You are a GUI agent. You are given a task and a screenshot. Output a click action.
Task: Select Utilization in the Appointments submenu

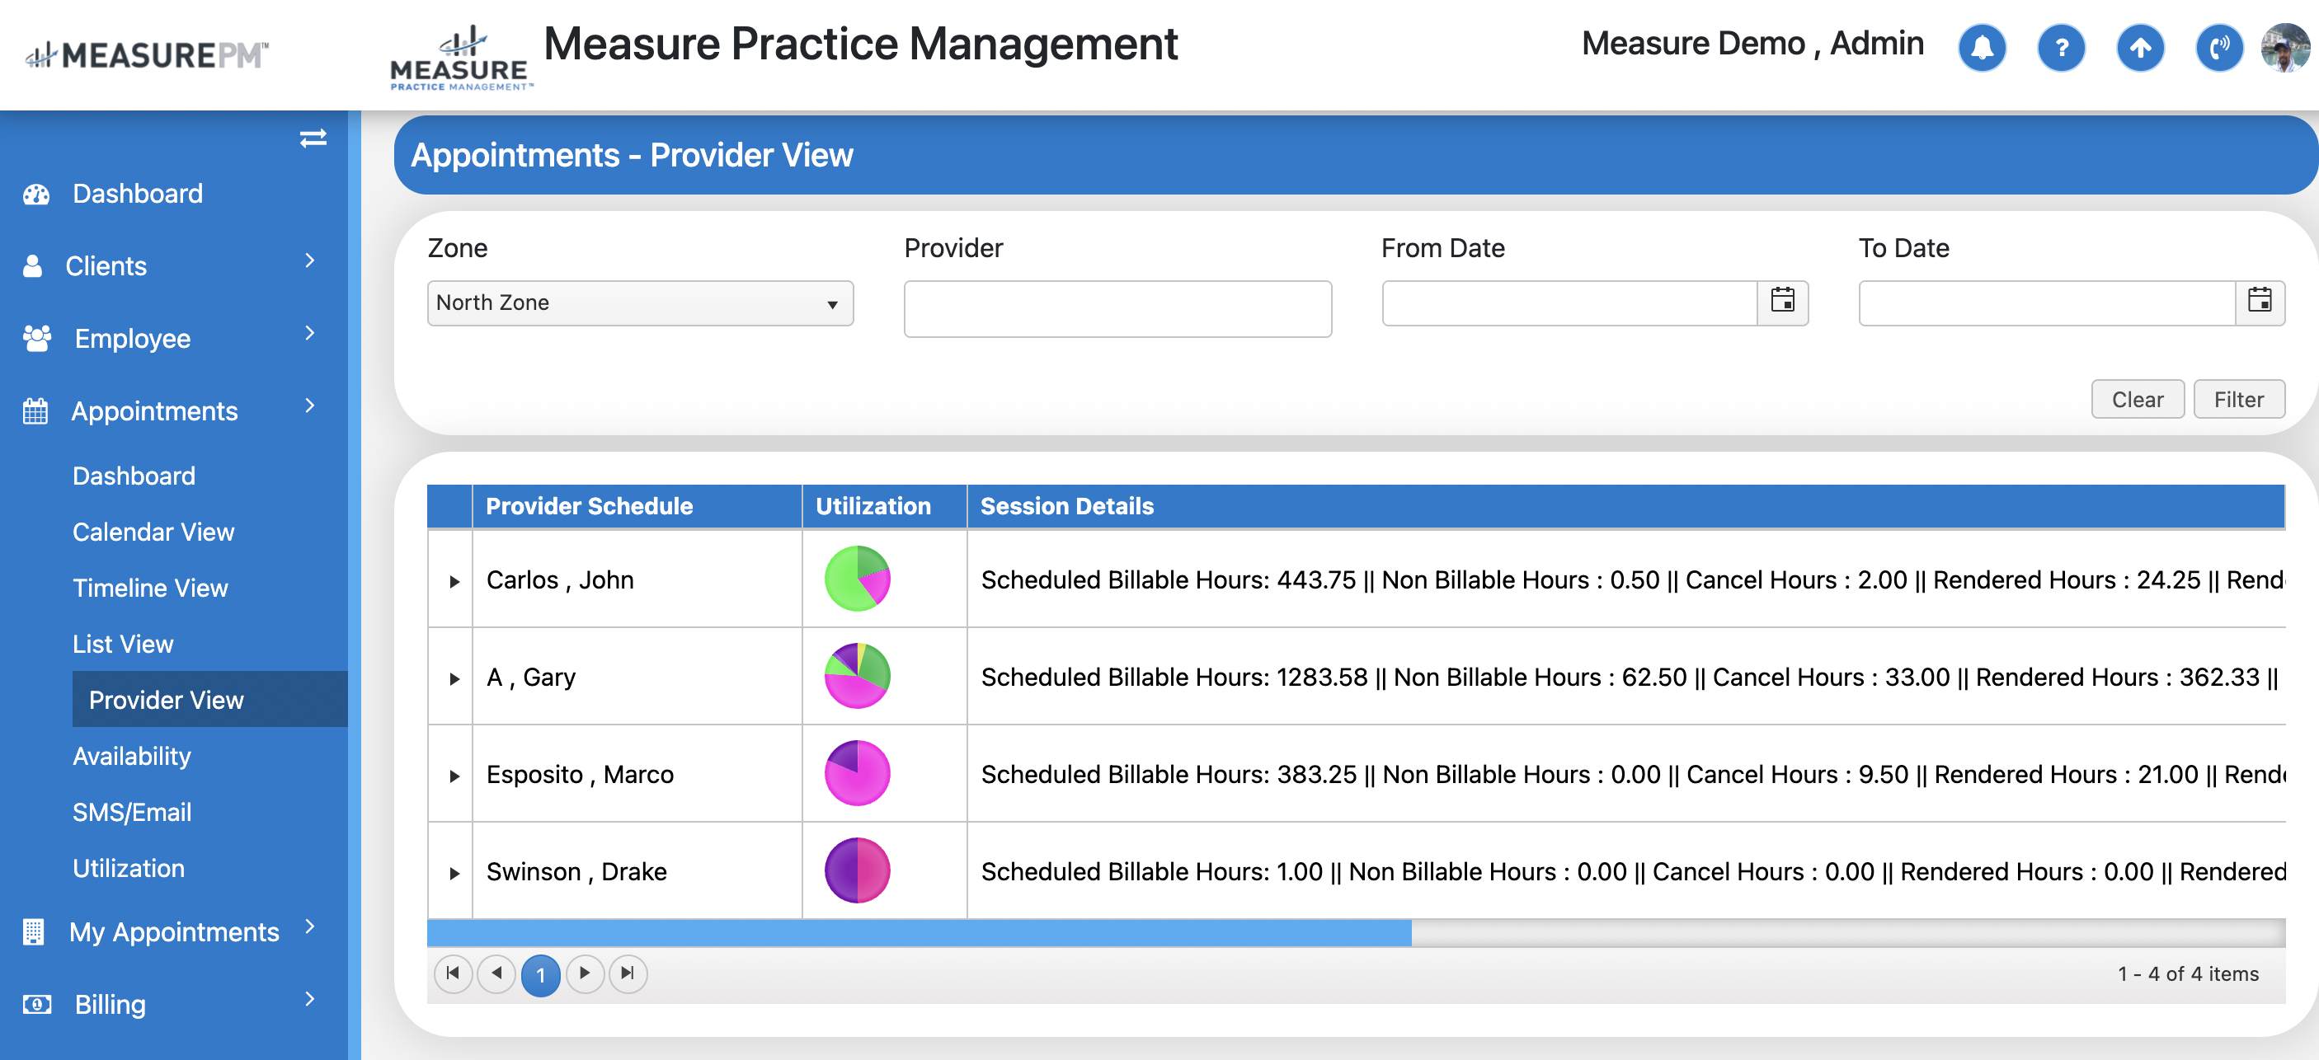coord(129,867)
